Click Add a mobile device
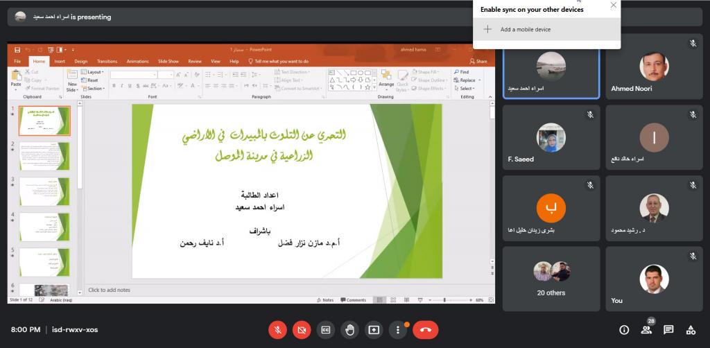 [526, 29]
